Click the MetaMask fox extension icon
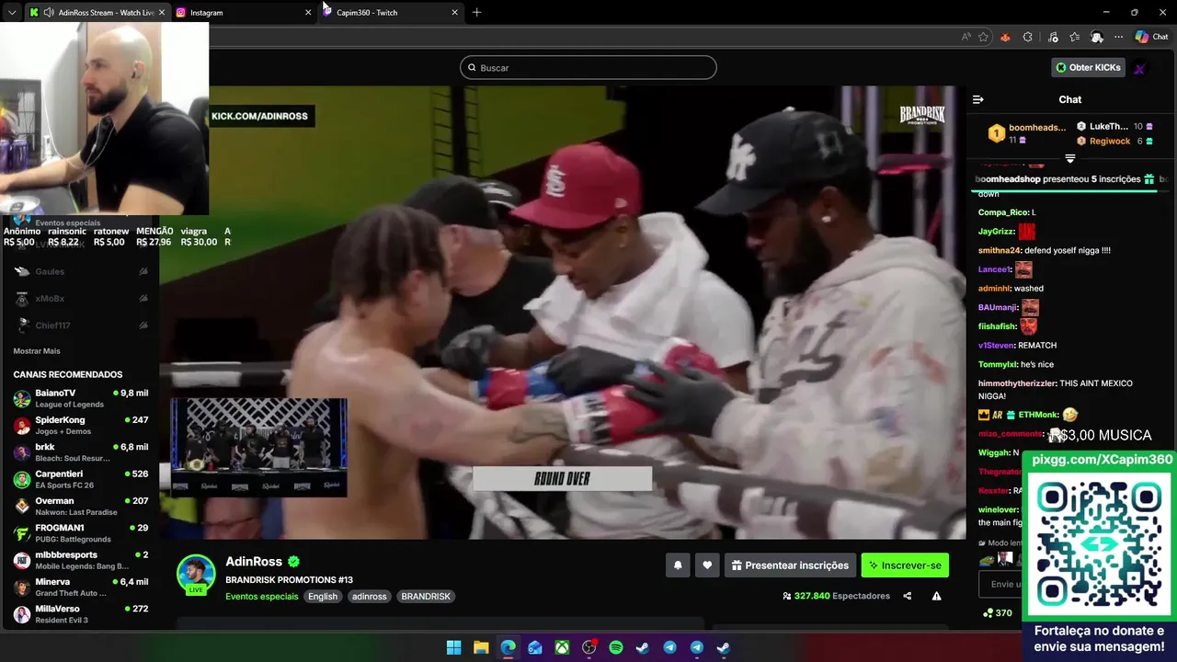1177x662 pixels. 1004,37
